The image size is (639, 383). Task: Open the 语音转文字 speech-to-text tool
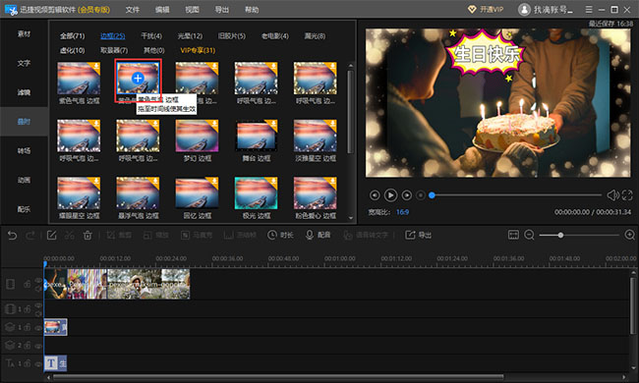pos(366,236)
